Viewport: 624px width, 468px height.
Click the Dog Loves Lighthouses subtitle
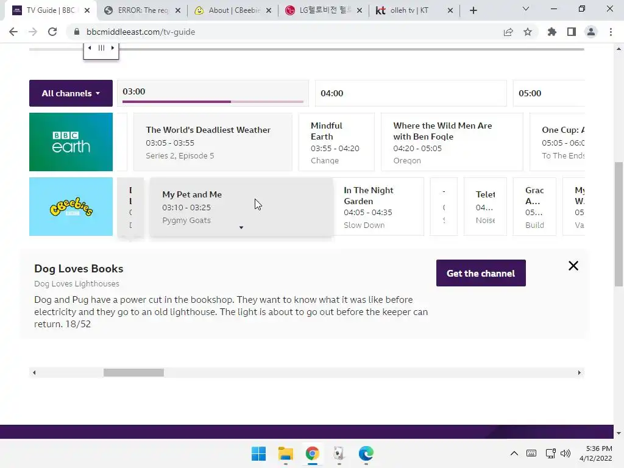tap(77, 283)
